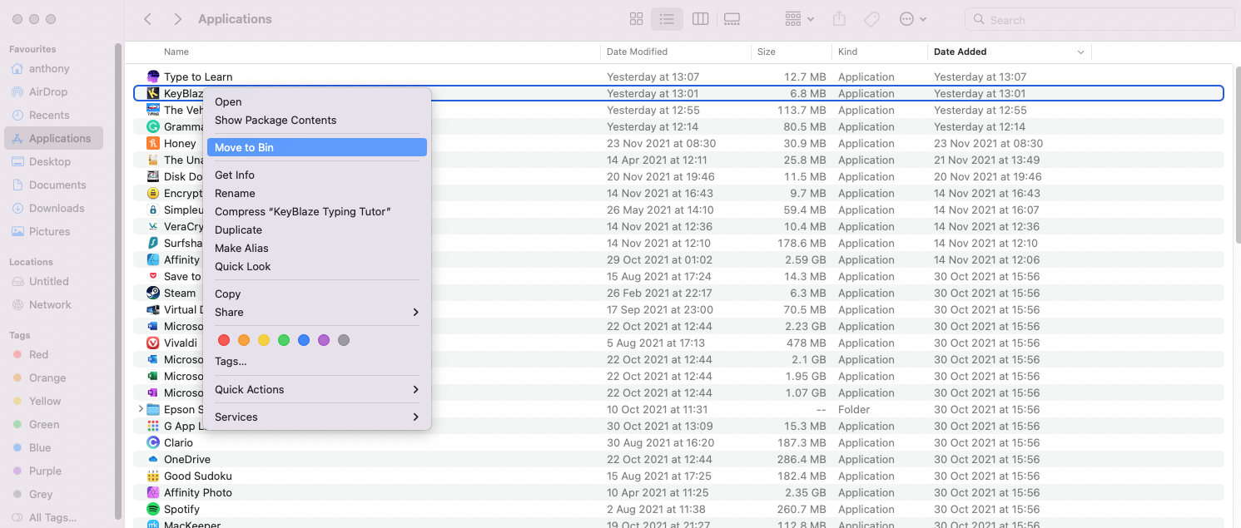Open the Desktop folder in sidebar

[50, 162]
